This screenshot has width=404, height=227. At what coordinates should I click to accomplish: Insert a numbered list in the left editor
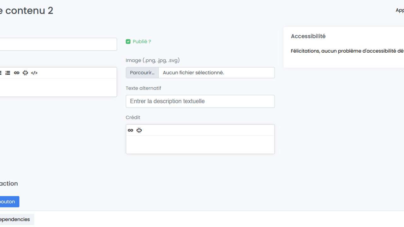pyautogui.click(x=8, y=73)
